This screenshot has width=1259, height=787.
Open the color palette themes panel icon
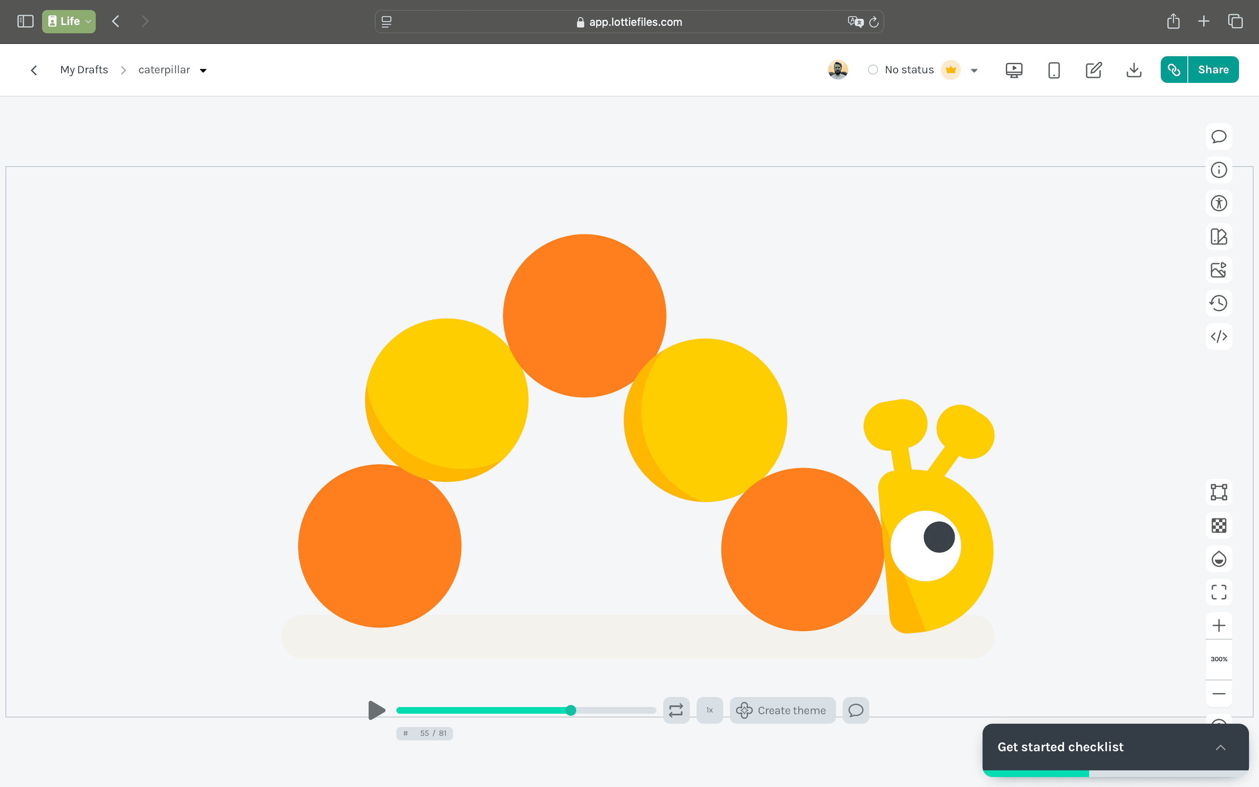1219,237
